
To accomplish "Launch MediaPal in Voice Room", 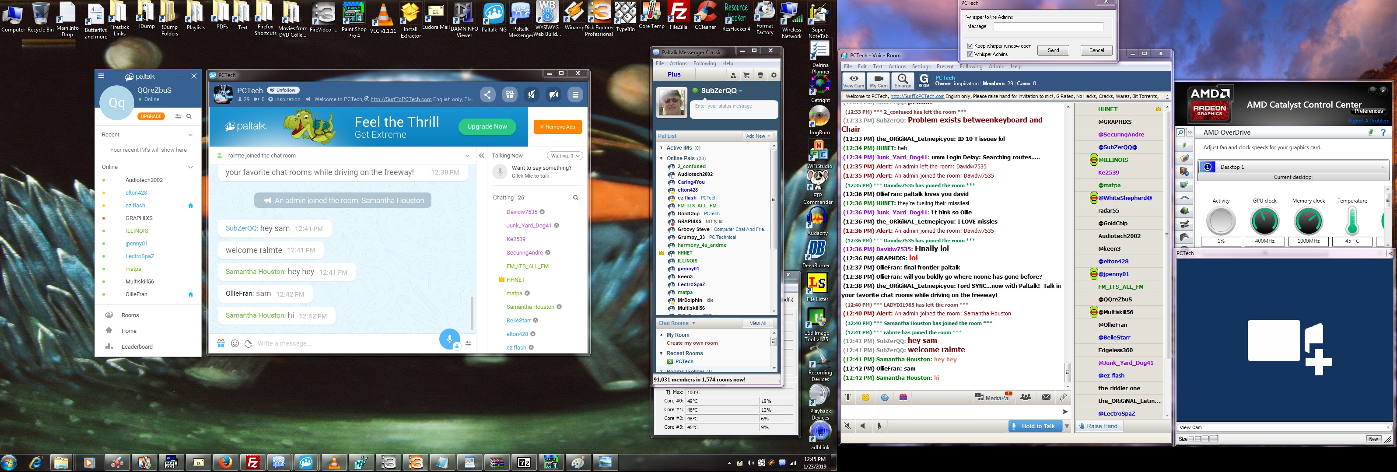I will tap(993, 397).
